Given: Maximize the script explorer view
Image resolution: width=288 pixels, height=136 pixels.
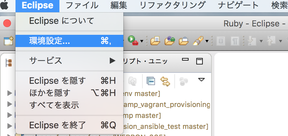Looking at the screenshot, I should (199, 61).
